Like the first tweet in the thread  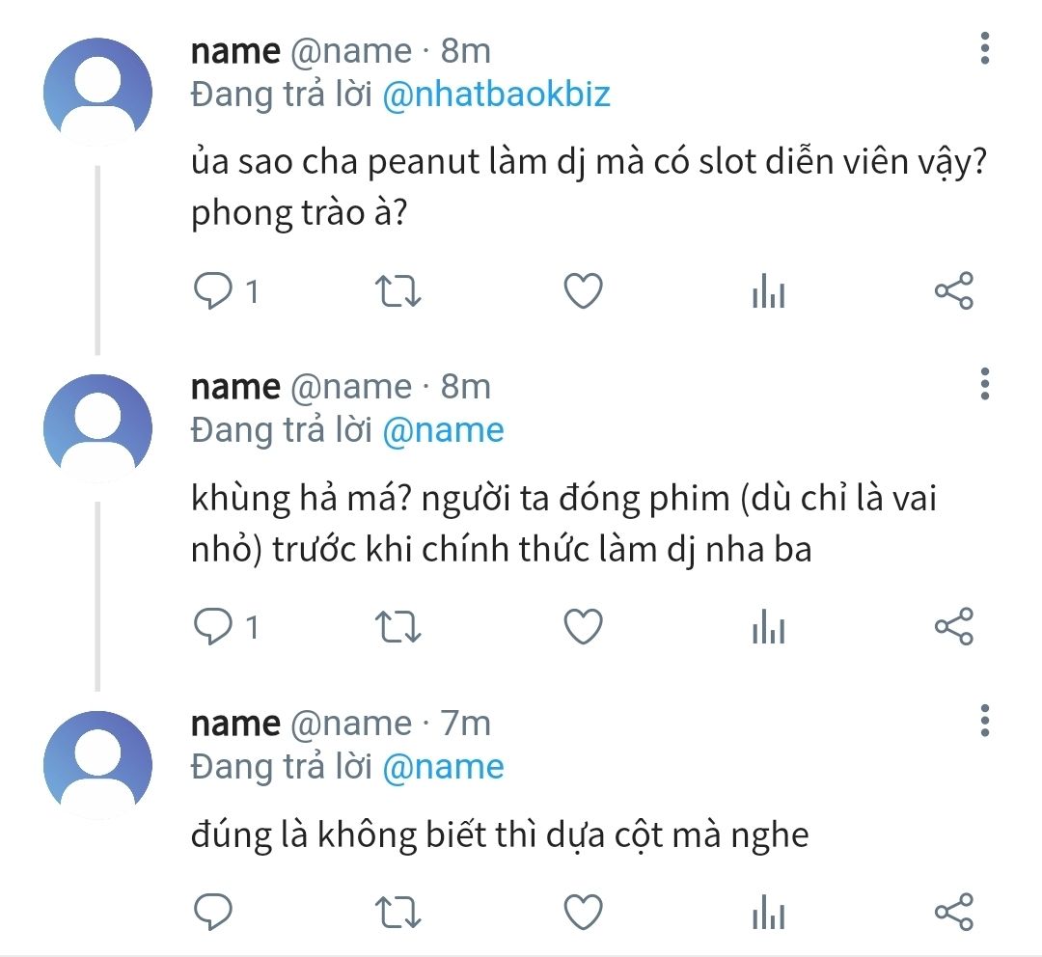point(583,290)
